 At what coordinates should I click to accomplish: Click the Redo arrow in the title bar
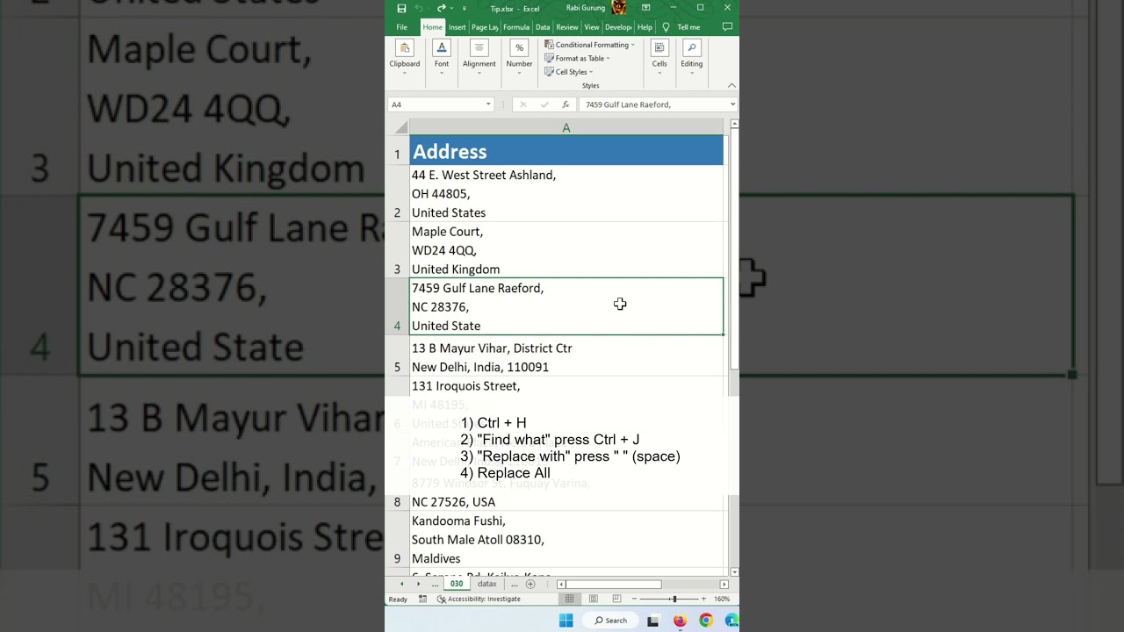441,8
